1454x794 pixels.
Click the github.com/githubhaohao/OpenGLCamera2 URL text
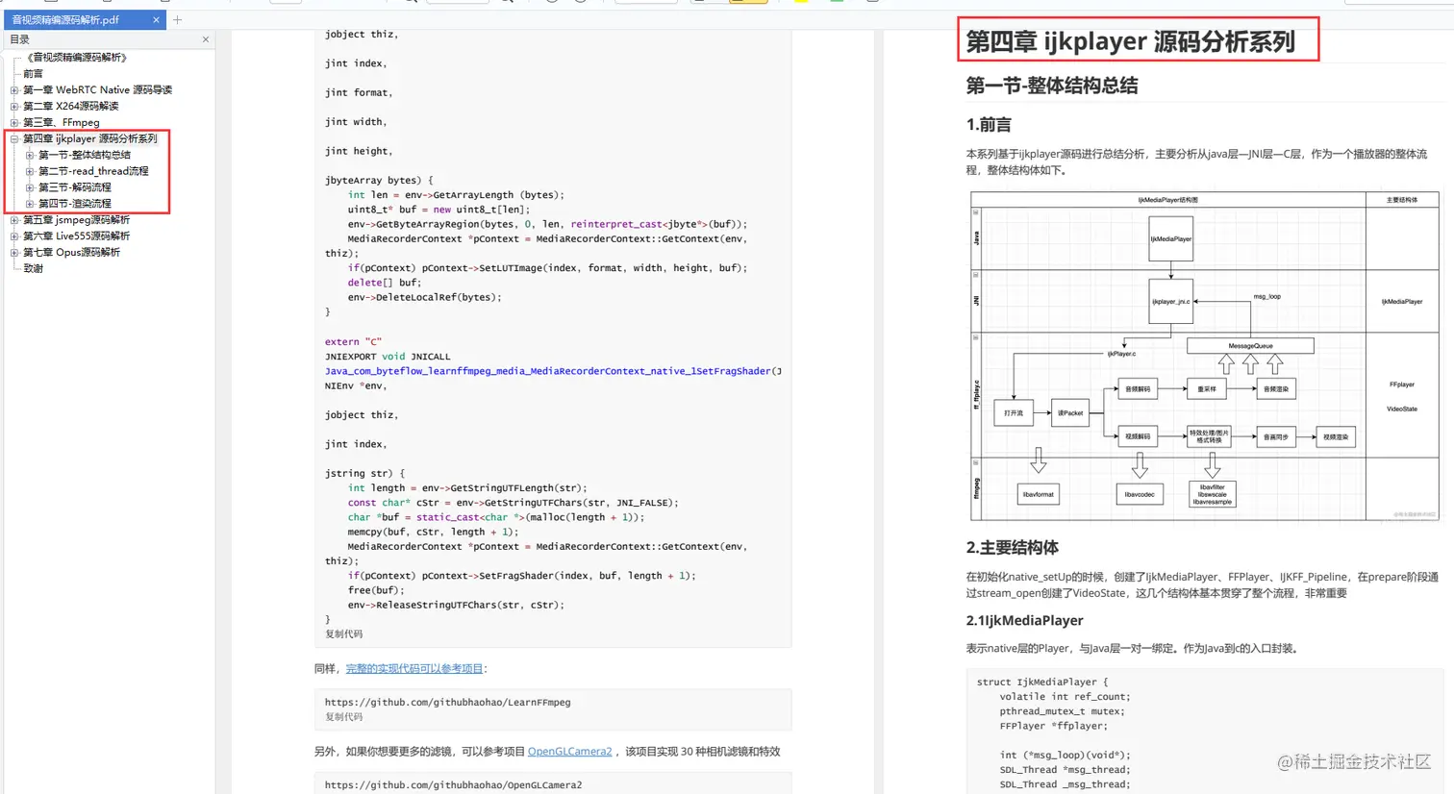click(x=453, y=785)
